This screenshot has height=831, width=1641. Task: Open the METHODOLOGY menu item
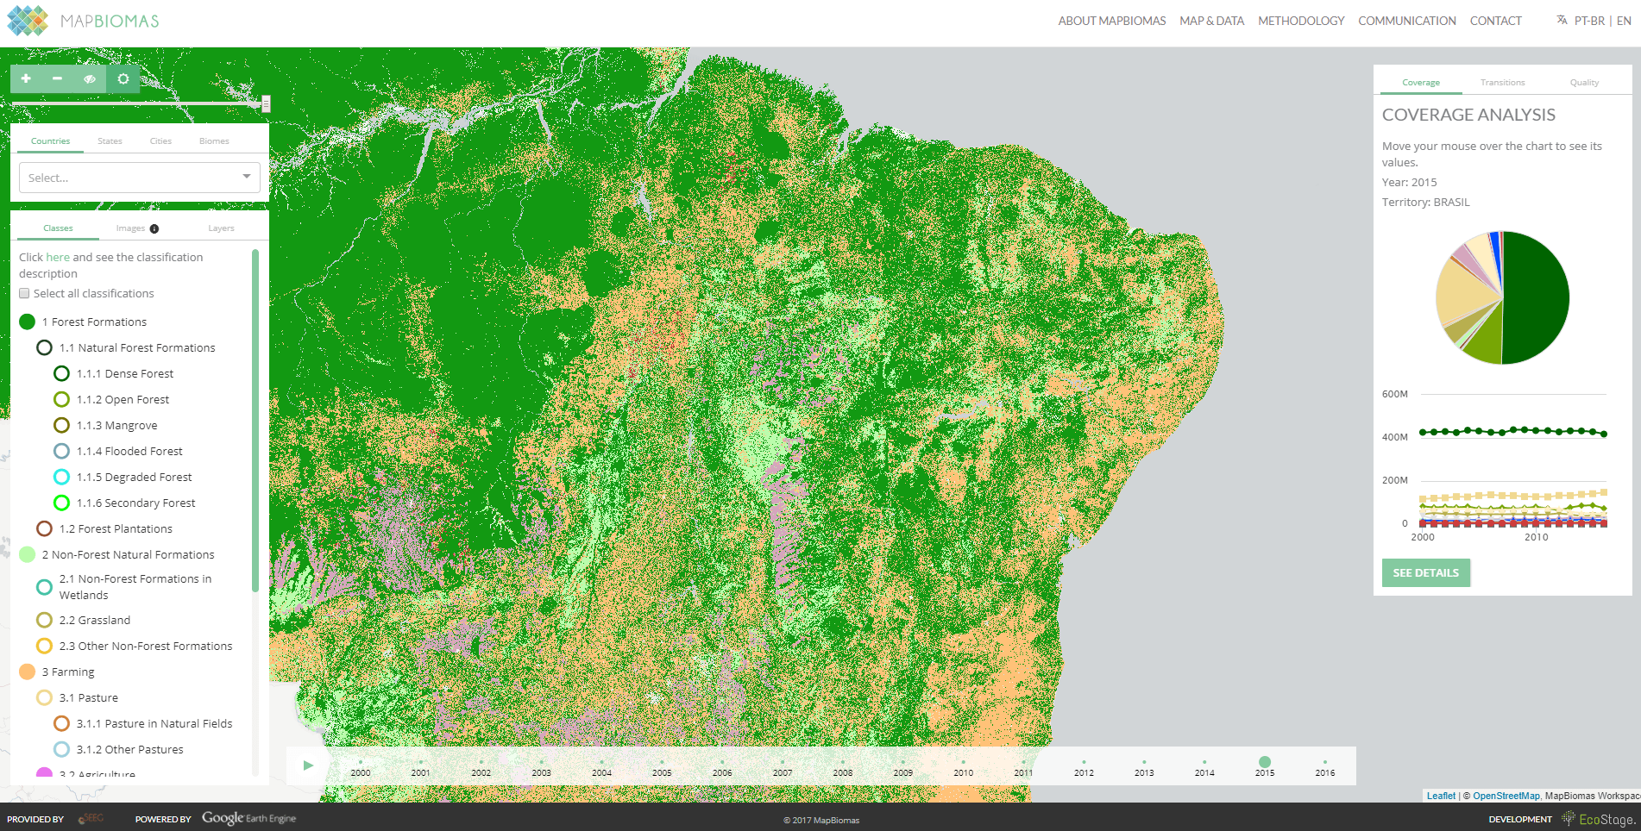pyautogui.click(x=1300, y=20)
